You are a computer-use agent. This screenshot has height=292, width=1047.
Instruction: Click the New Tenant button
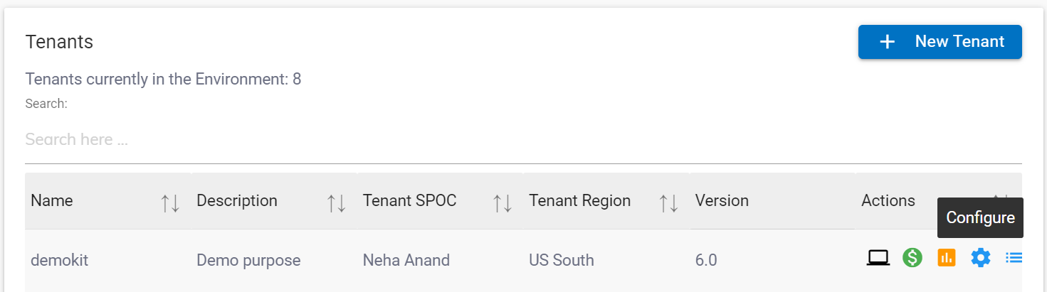coord(940,42)
